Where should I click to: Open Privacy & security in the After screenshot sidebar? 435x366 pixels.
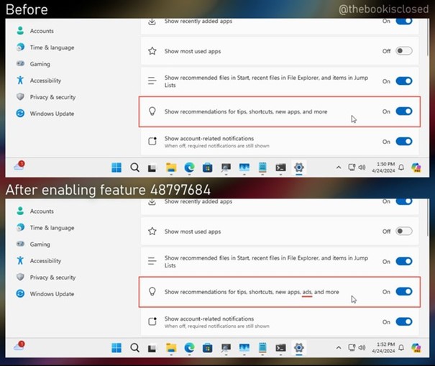pyautogui.click(x=46, y=278)
